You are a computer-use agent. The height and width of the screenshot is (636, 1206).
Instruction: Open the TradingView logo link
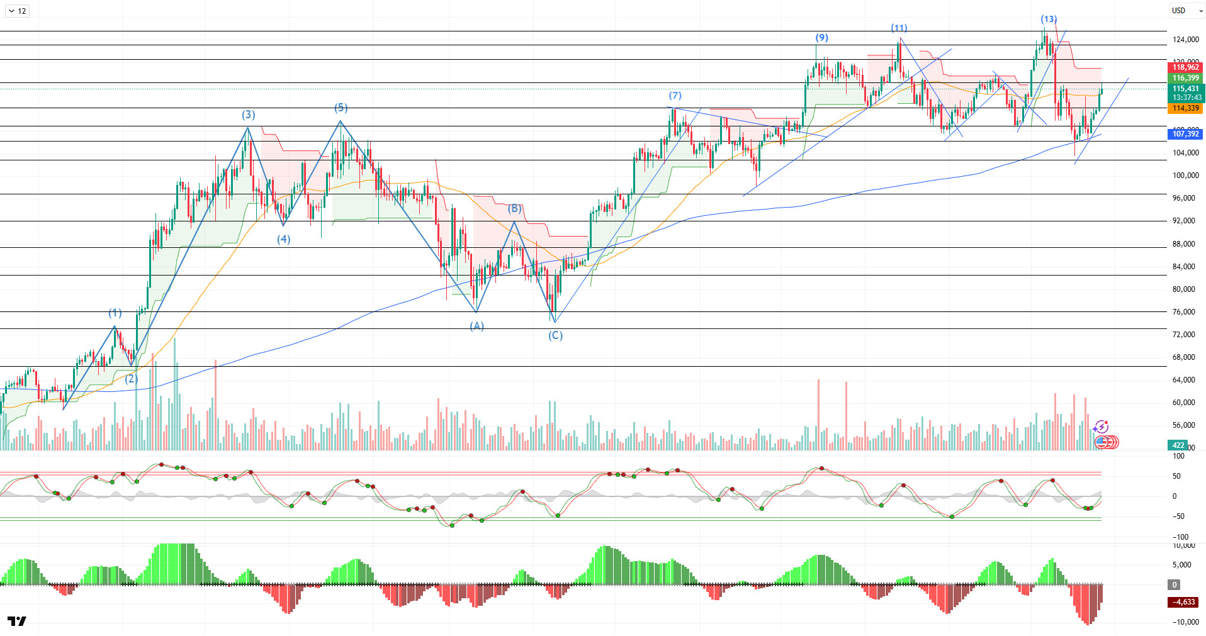tap(17, 621)
